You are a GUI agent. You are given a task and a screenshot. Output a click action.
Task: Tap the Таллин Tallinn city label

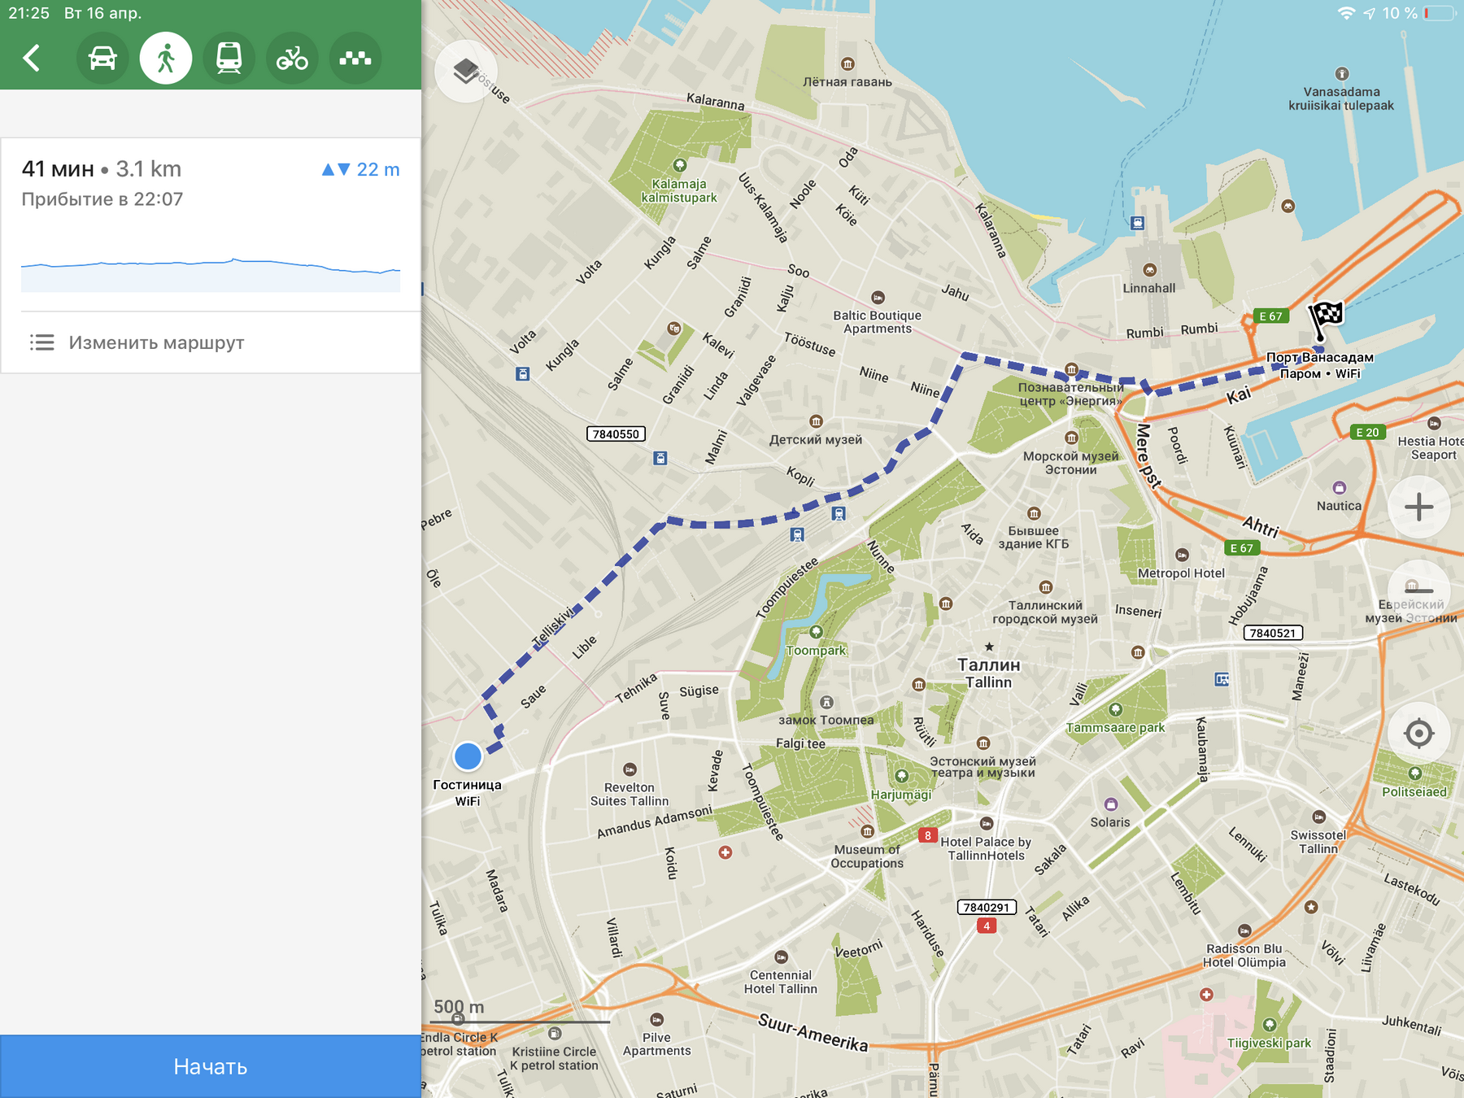pyautogui.click(x=988, y=673)
